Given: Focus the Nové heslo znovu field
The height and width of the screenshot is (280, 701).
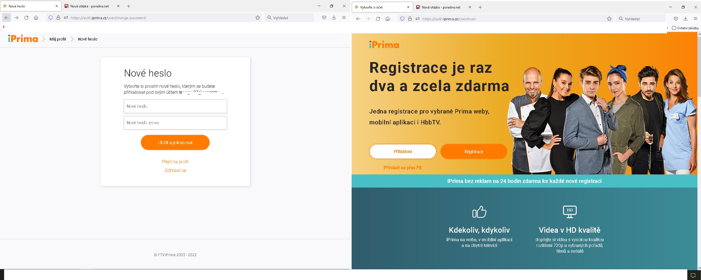Looking at the screenshot, I should [175, 123].
